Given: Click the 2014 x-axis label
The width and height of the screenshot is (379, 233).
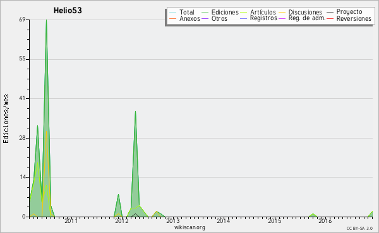Looking at the screenshot, I should point(224,221).
